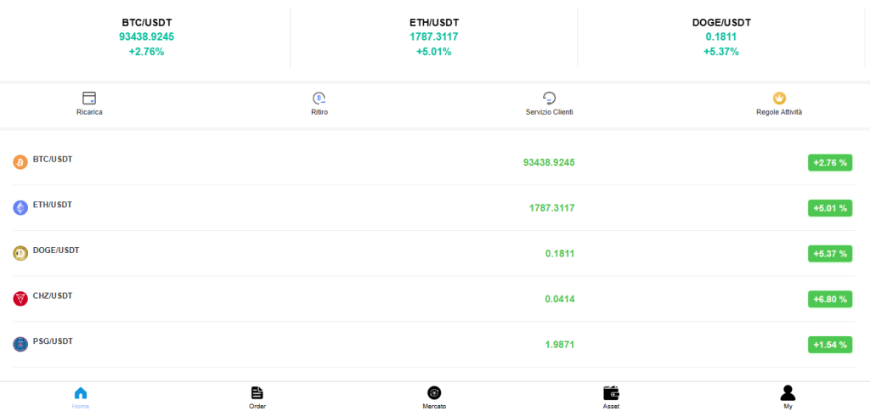This screenshot has width=870, height=411.
Task: Open the Regole Attività crown icon
Action: click(779, 99)
